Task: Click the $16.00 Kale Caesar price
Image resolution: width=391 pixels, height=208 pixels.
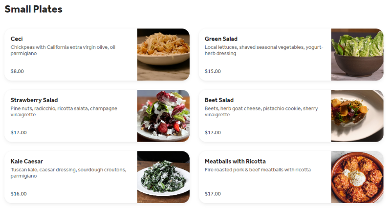Action: click(x=19, y=194)
